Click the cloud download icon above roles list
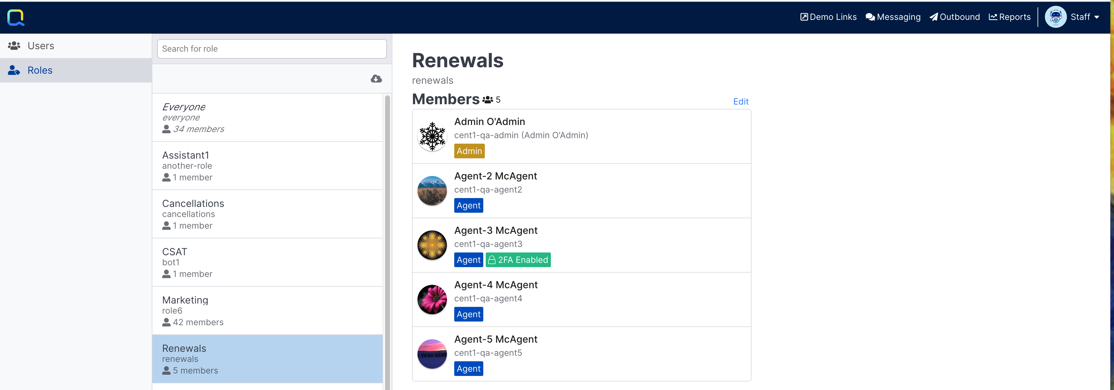 tap(376, 79)
